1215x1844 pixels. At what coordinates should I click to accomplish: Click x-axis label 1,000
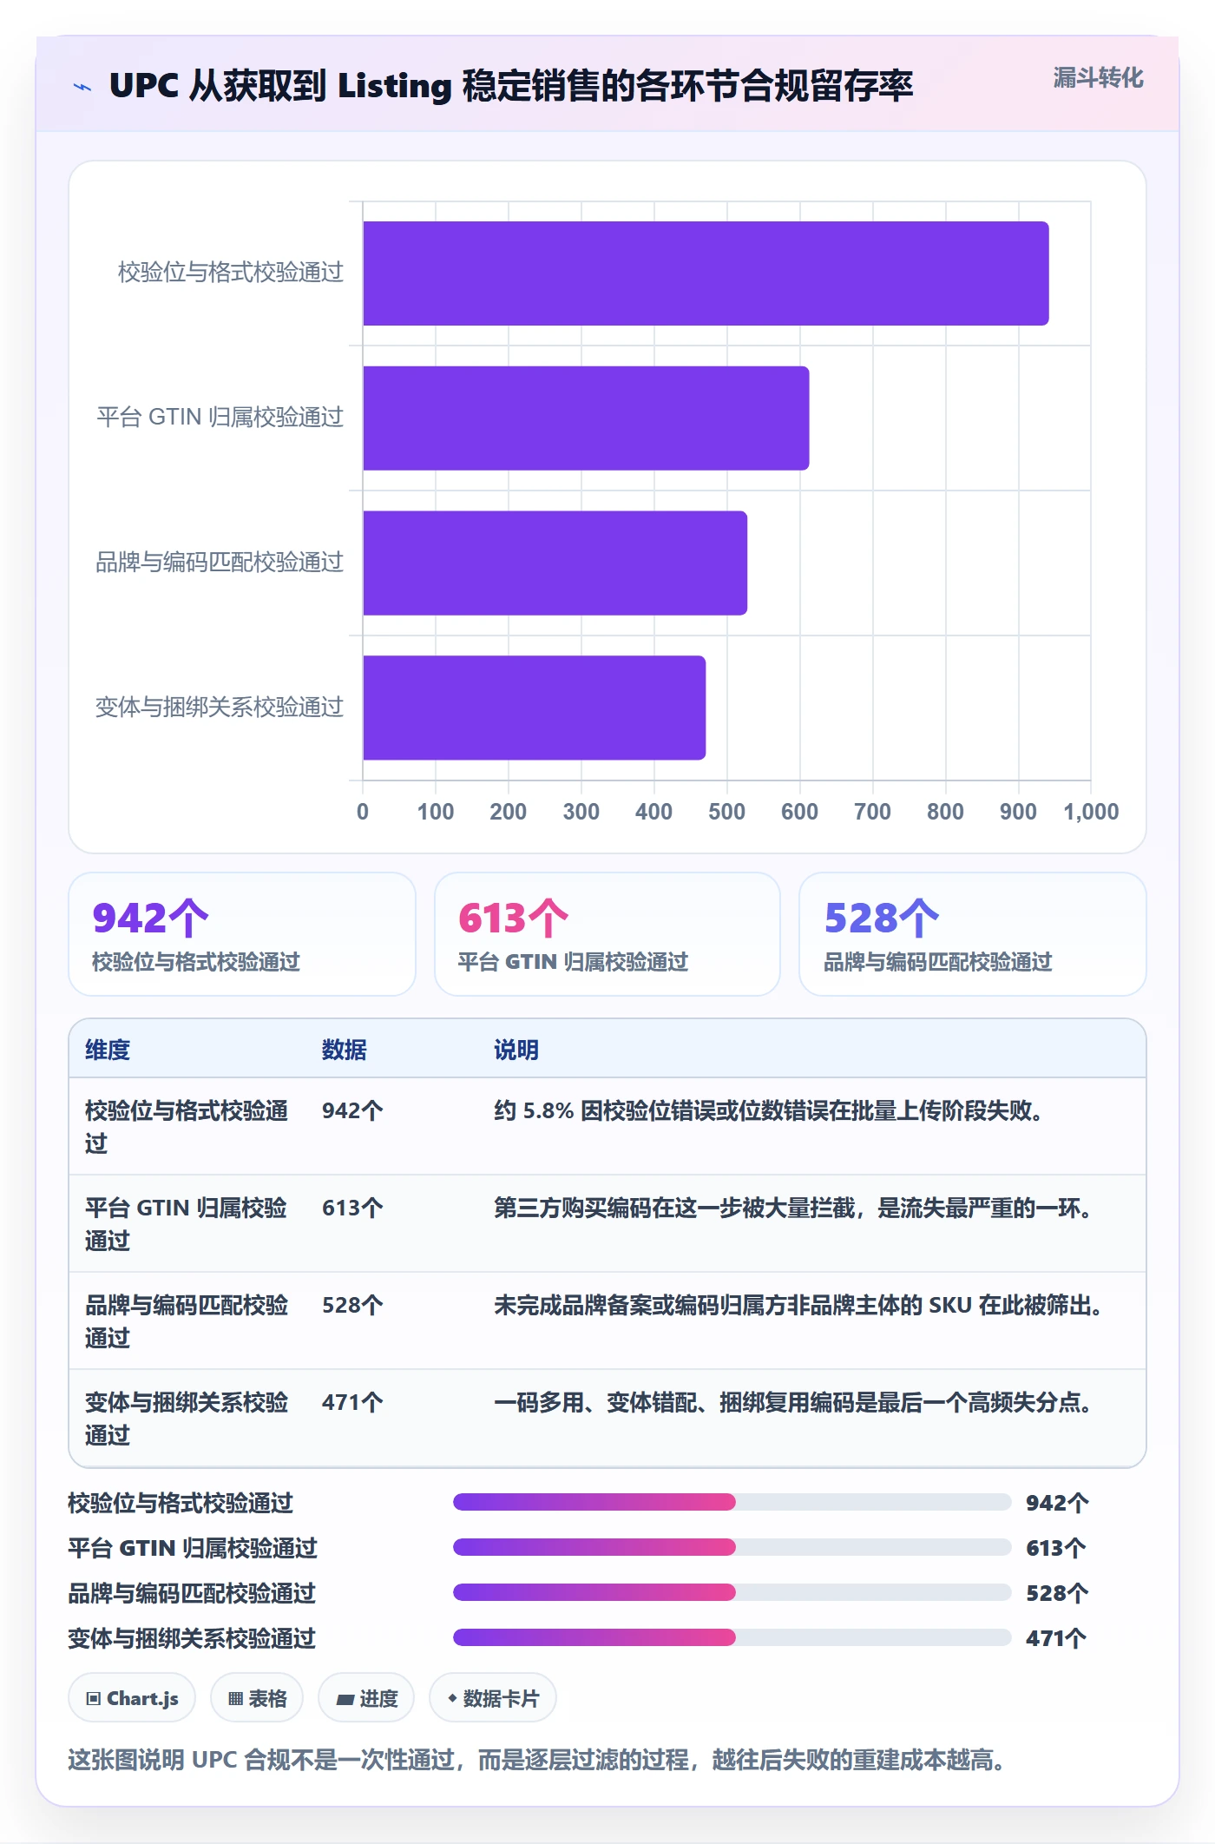pyautogui.click(x=1091, y=812)
